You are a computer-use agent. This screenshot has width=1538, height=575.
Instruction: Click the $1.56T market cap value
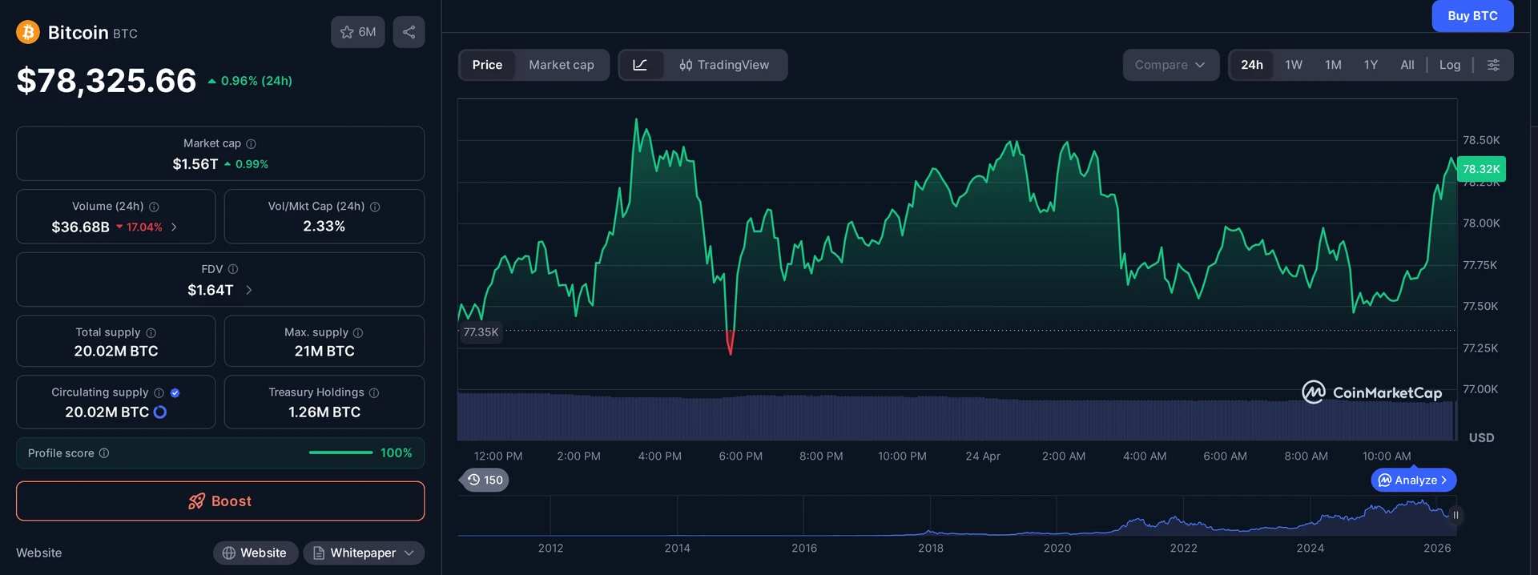[195, 164]
